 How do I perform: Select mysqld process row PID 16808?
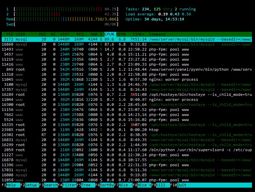[x=127, y=175]
